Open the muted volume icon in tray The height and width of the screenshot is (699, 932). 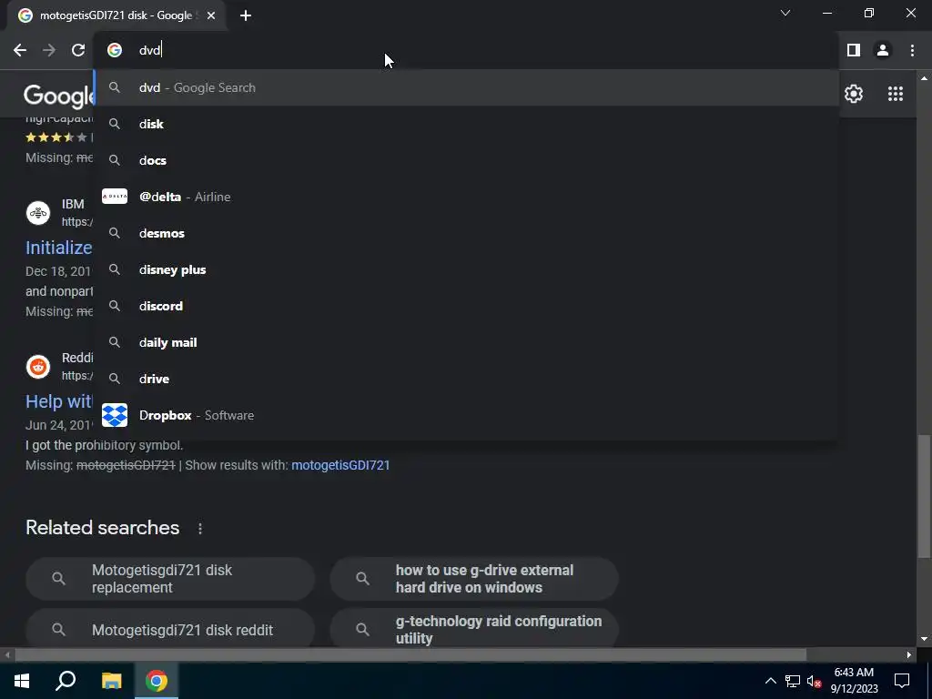click(814, 681)
